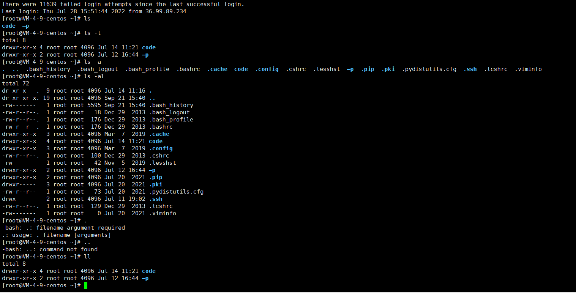The height and width of the screenshot is (293, 576).
Task: Click file size 100 of the .cshrc row
Action: click(x=96, y=156)
